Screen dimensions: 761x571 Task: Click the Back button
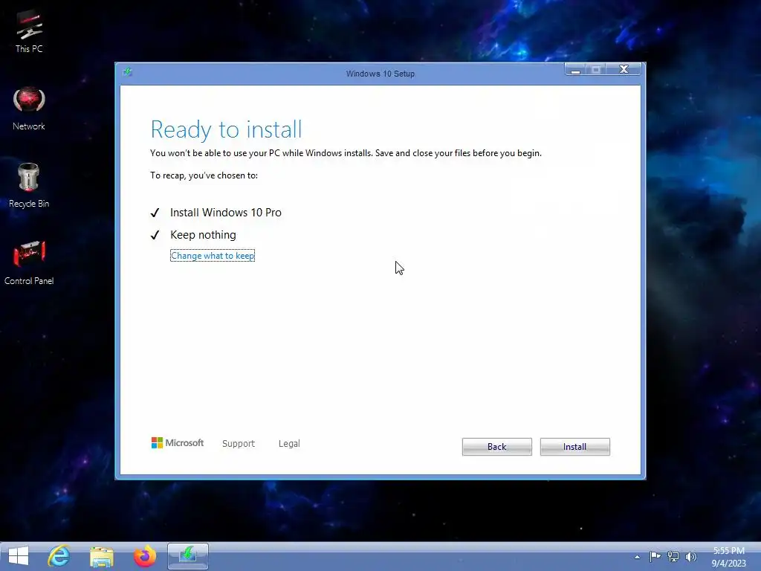(x=497, y=447)
